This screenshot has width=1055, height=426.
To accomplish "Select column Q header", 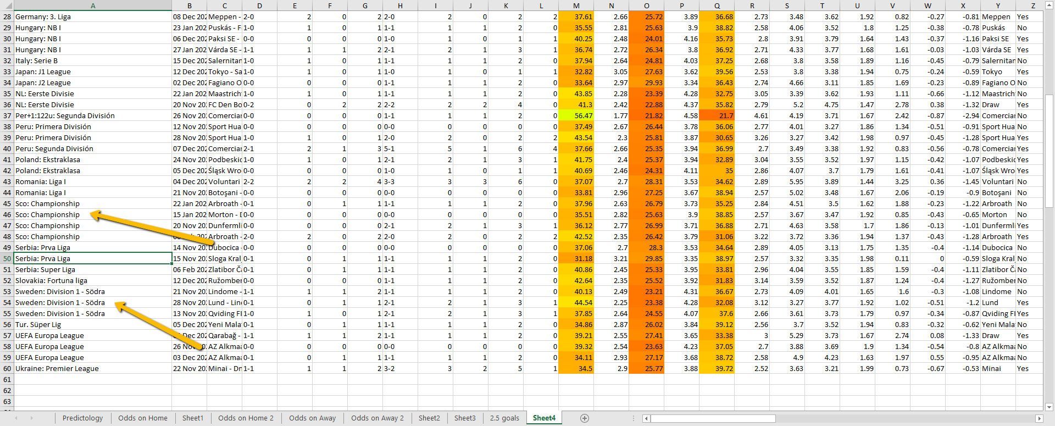I will tap(717, 5).
